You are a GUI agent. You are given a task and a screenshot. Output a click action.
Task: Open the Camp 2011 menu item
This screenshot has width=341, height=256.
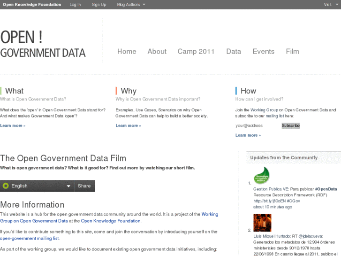click(196, 52)
